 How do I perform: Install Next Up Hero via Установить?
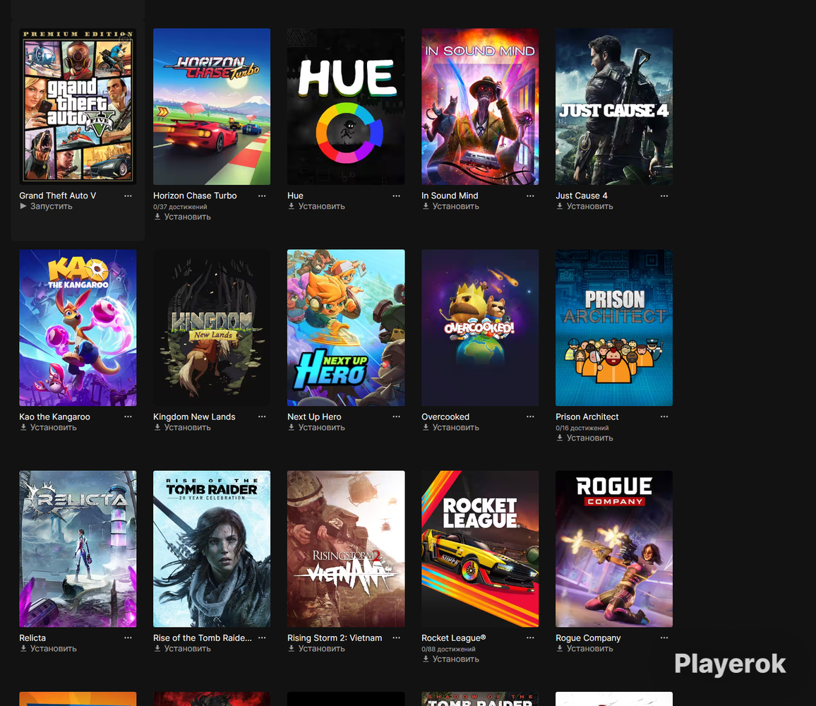click(x=316, y=428)
